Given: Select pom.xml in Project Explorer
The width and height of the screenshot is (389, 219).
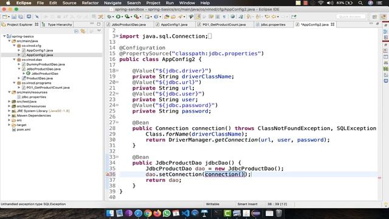Looking at the screenshot, I should [x=24, y=130].
